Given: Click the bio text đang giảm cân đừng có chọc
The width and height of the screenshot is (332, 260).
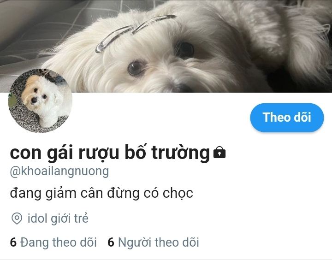Looking at the screenshot, I should coord(101,193).
